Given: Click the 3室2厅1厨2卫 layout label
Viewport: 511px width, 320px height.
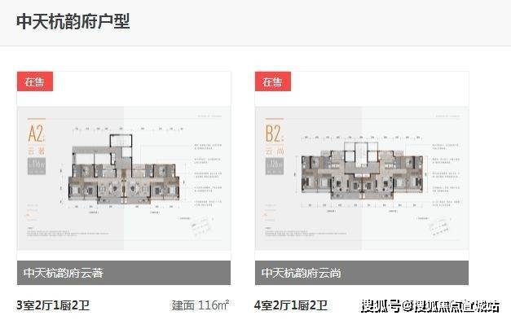Looking at the screenshot, I should pos(53,305).
